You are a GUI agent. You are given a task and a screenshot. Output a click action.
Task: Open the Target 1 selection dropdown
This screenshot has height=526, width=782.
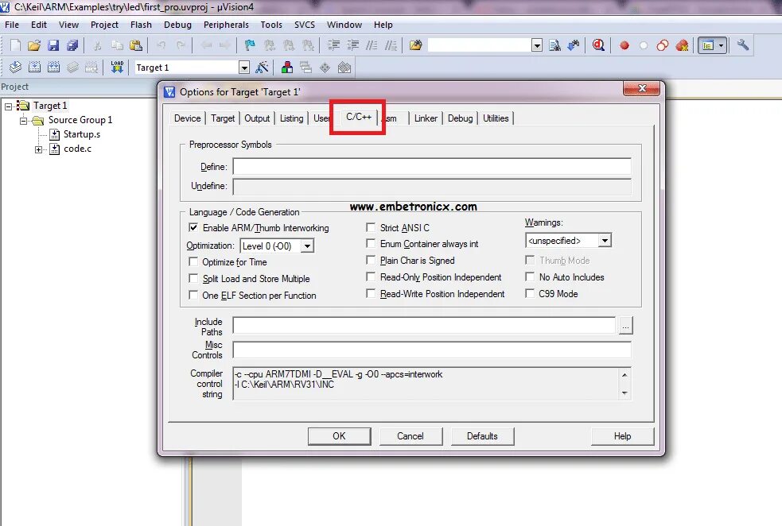click(x=244, y=68)
